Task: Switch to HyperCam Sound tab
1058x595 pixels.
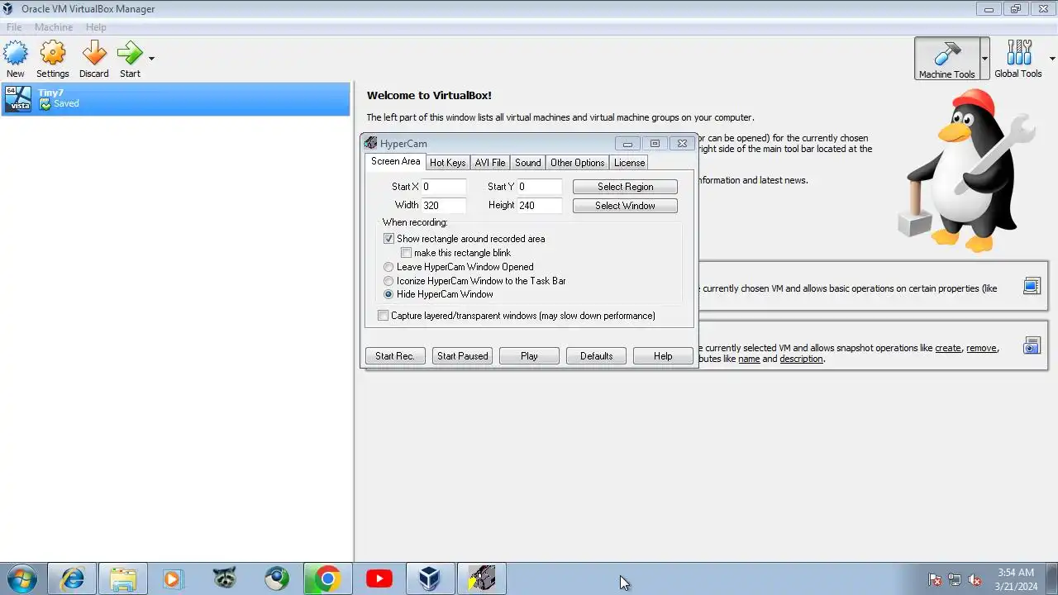Action: (527, 163)
